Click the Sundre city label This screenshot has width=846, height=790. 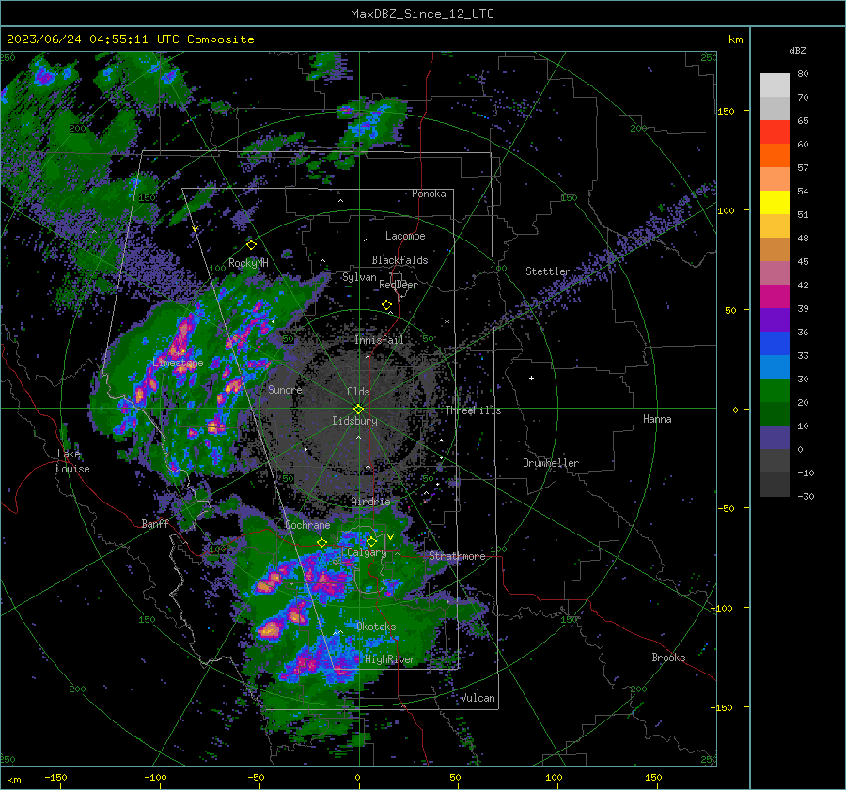(285, 389)
